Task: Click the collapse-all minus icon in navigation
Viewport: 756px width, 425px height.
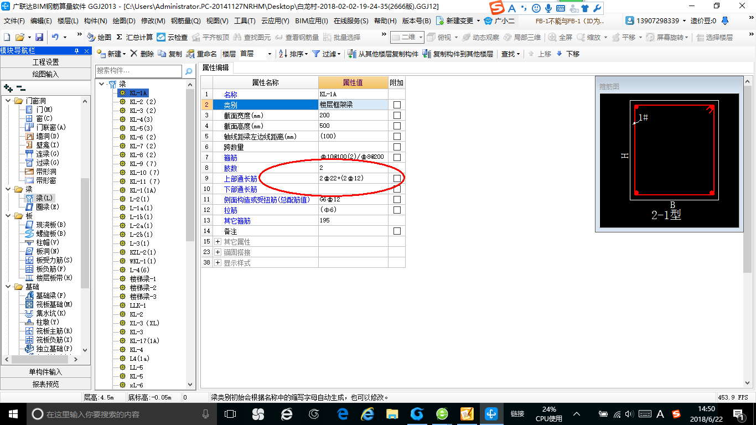Action: [x=20, y=88]
